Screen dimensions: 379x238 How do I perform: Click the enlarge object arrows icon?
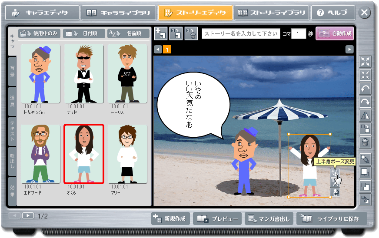point(365,62)
